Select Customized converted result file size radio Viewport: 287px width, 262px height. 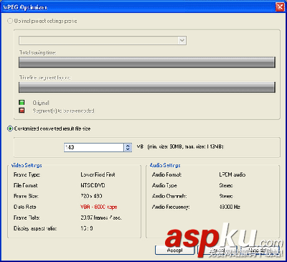point(10,128)
